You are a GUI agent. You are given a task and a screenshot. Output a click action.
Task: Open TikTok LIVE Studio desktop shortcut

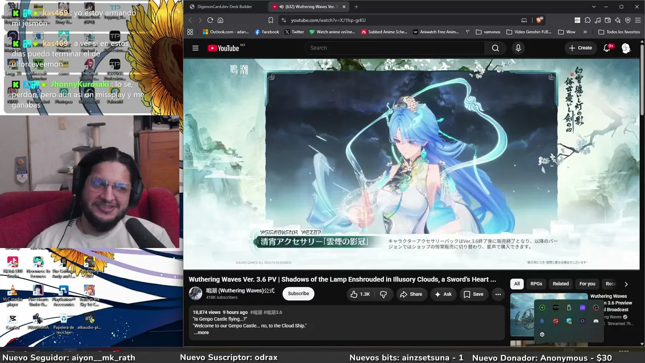pos(13,267)
